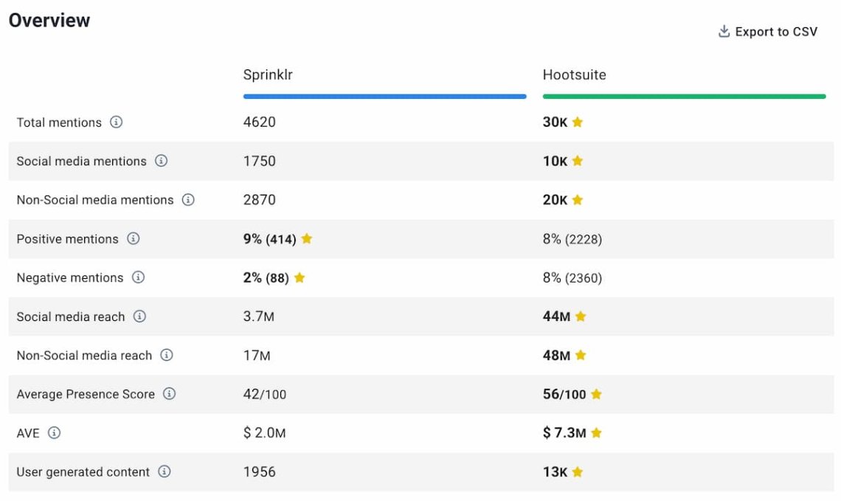Click Hootsuite's $7.3M AVE value
Image resolution: width=841 pixels, height=501 pixels.
(564, 433)
